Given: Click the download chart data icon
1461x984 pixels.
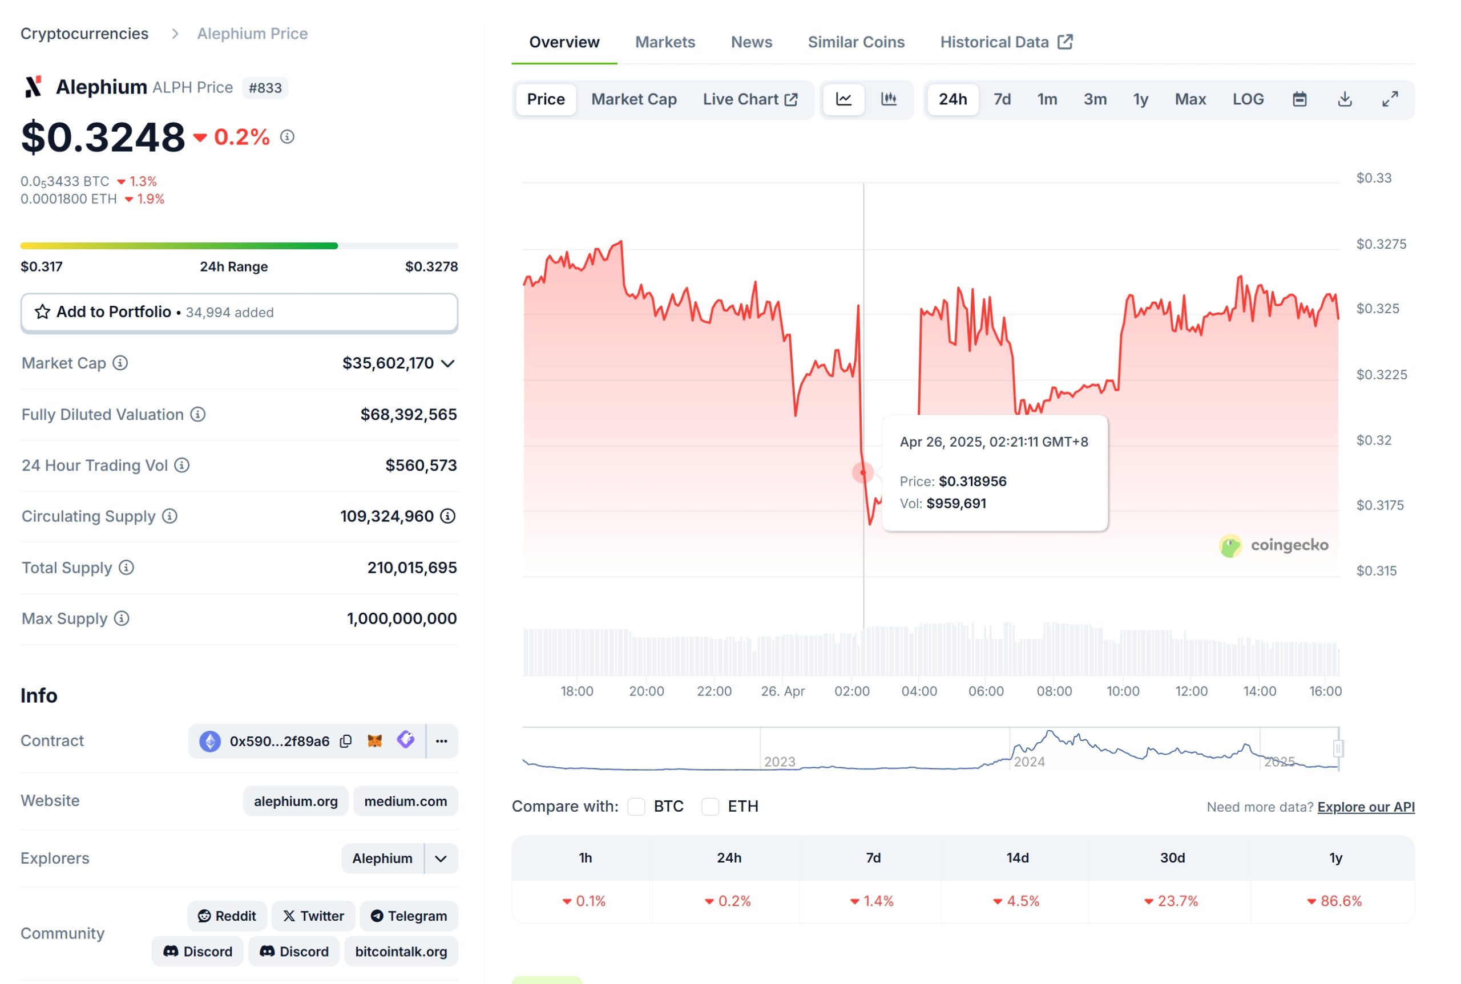Looking at the screenshot, I should coord(1344,99).
